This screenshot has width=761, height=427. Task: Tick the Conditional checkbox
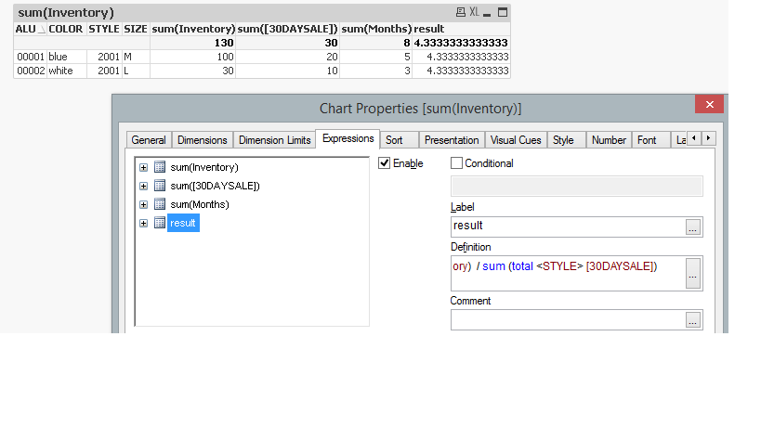click(456, 163)
